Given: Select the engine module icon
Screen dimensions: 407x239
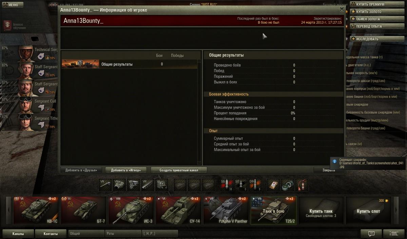Looking at the screenshot, I should click(x=133, y=185).
